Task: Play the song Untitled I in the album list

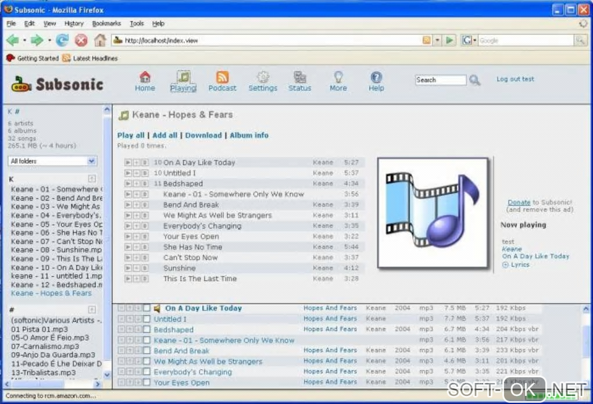Action: [128, 173]
